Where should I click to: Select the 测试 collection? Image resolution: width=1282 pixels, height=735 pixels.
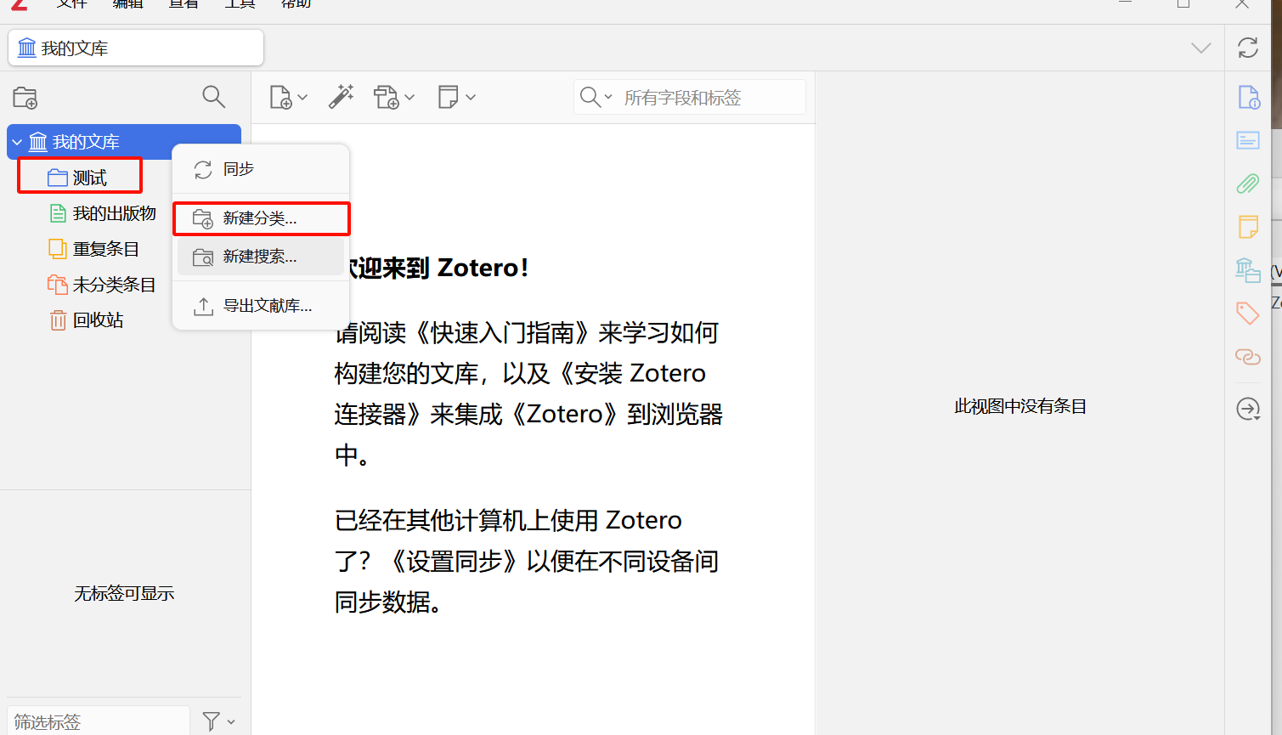[89, 178]
